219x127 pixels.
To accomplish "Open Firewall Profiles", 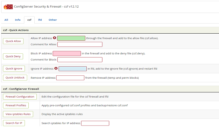I will (16, 105).
